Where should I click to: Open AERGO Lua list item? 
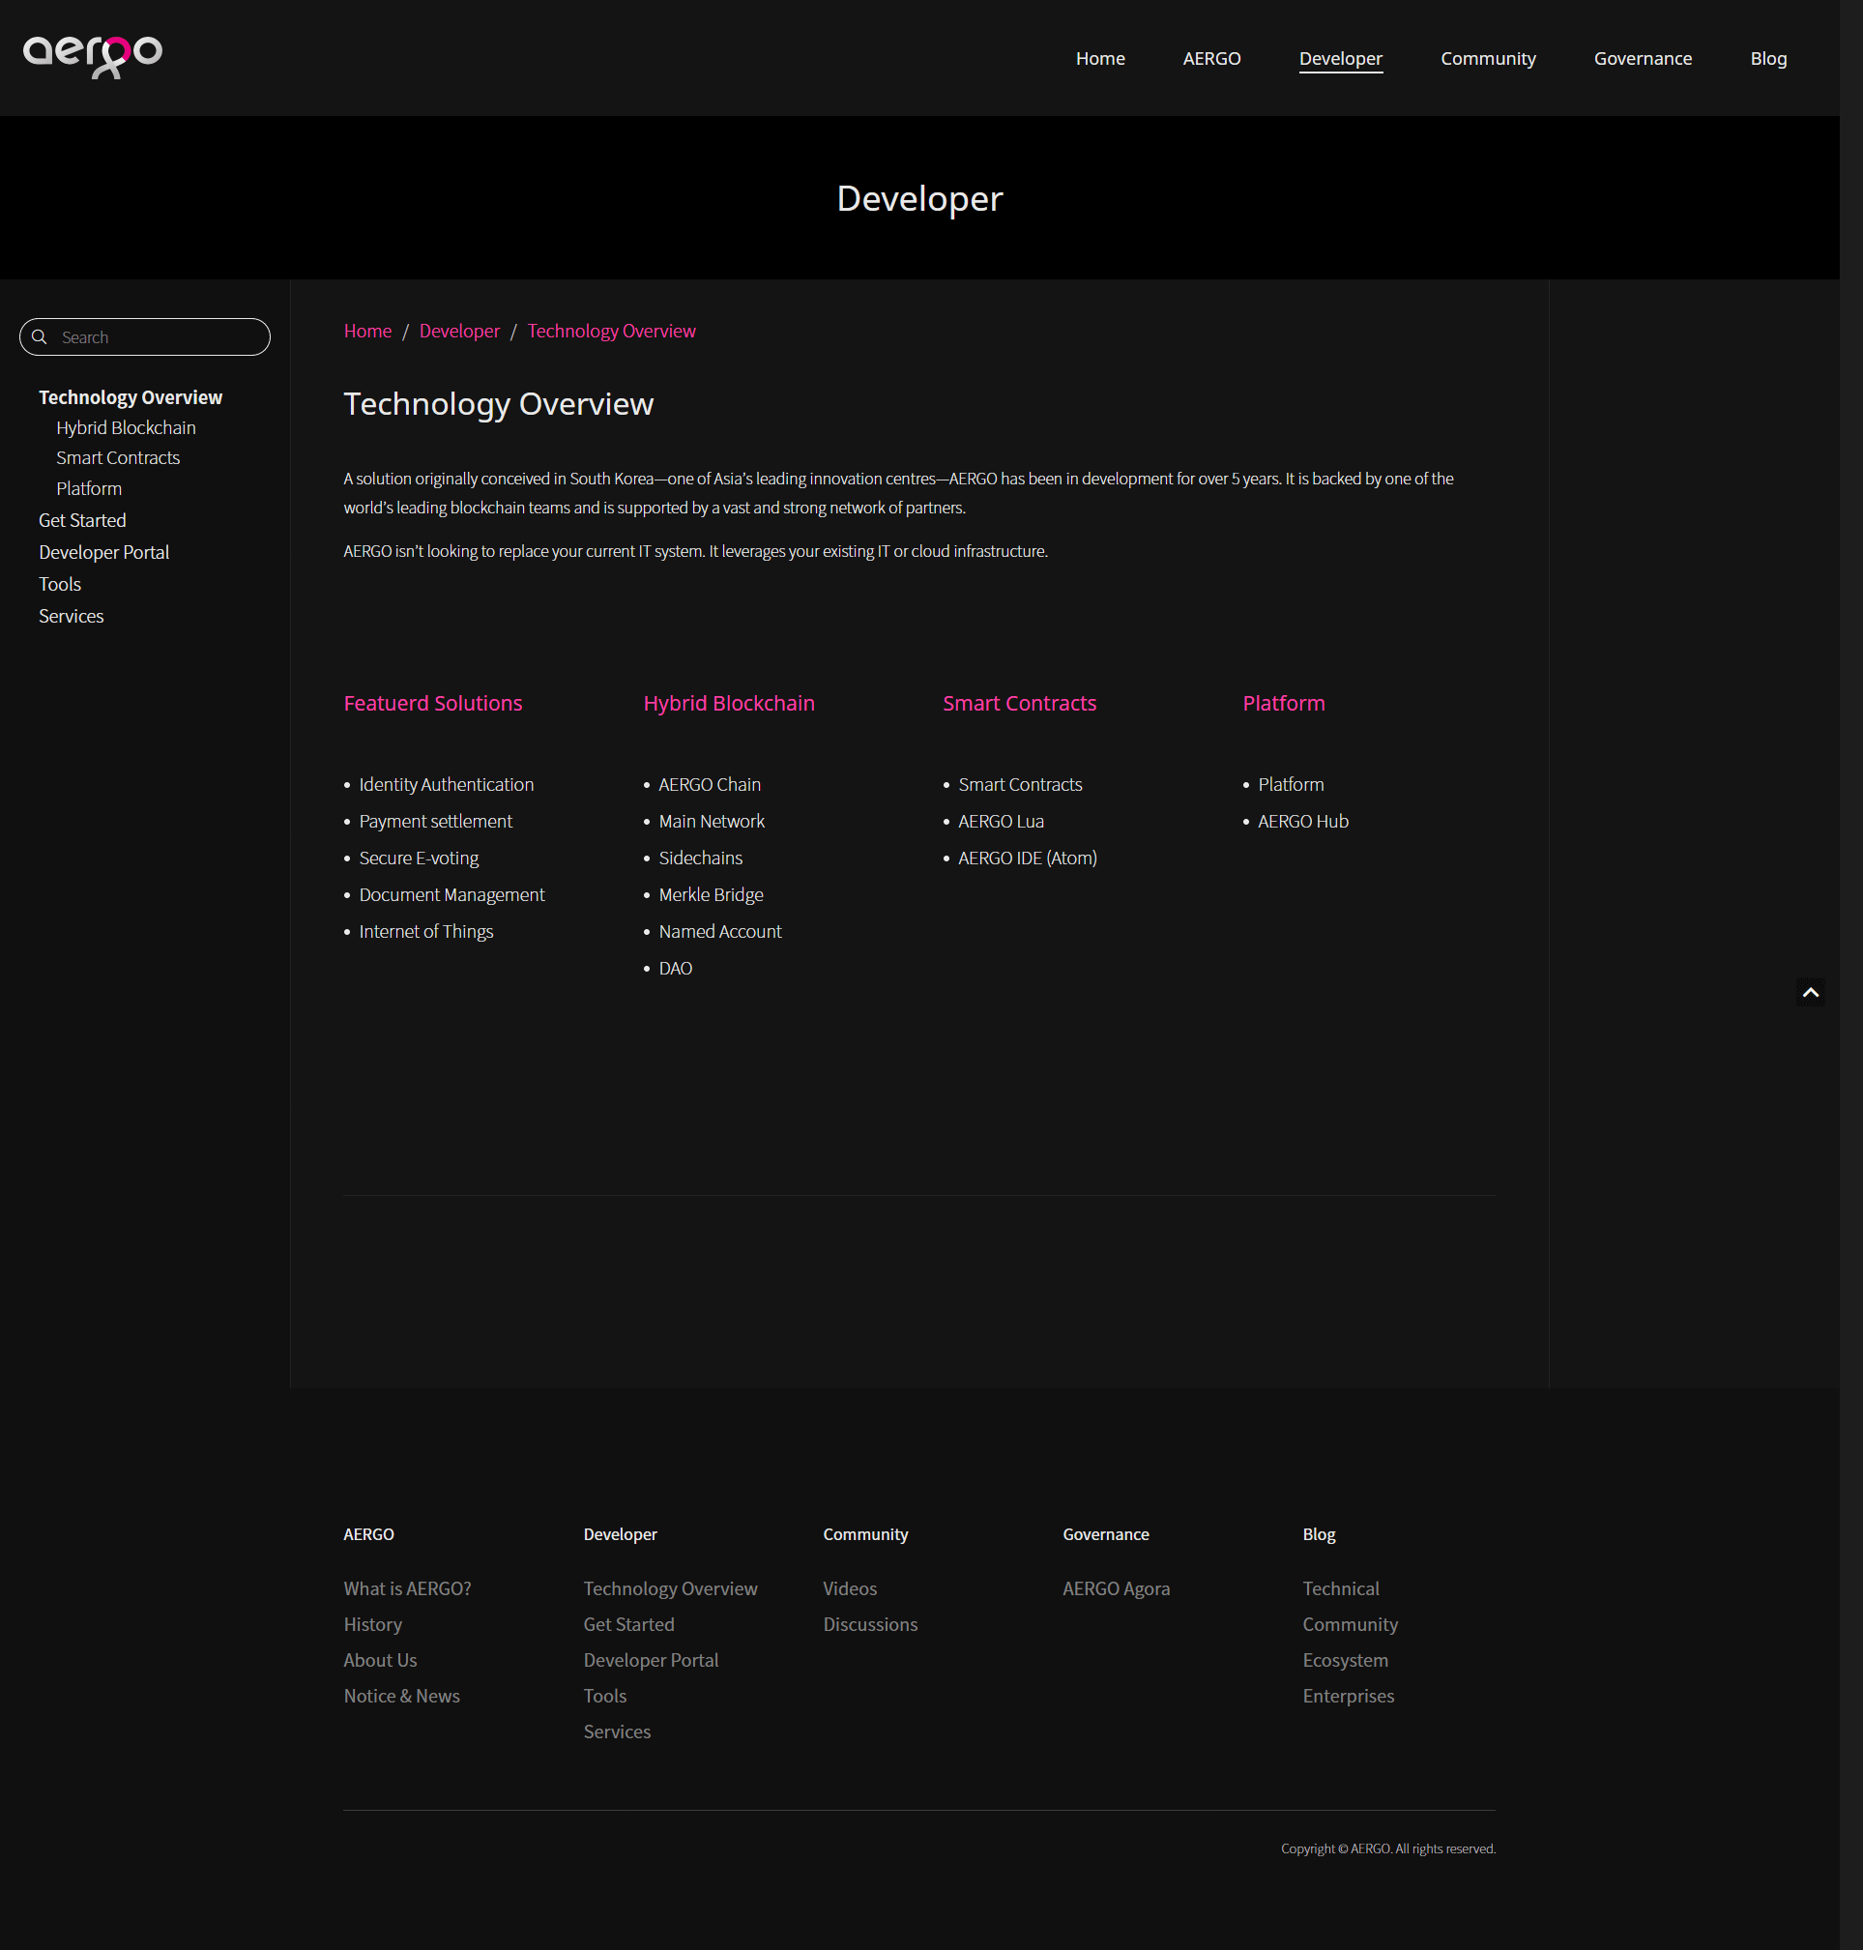tap(1001, 821)
